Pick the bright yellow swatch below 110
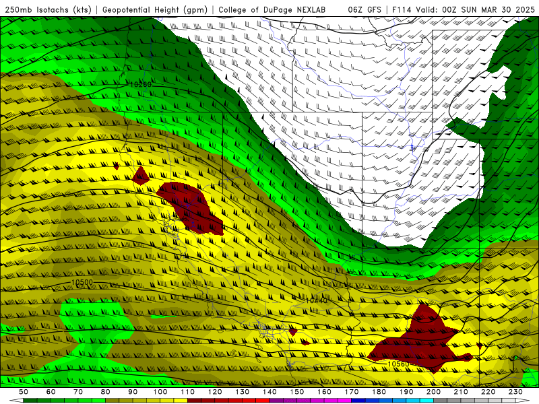This screenshot has height=404, width=539. tap(181, 401)
